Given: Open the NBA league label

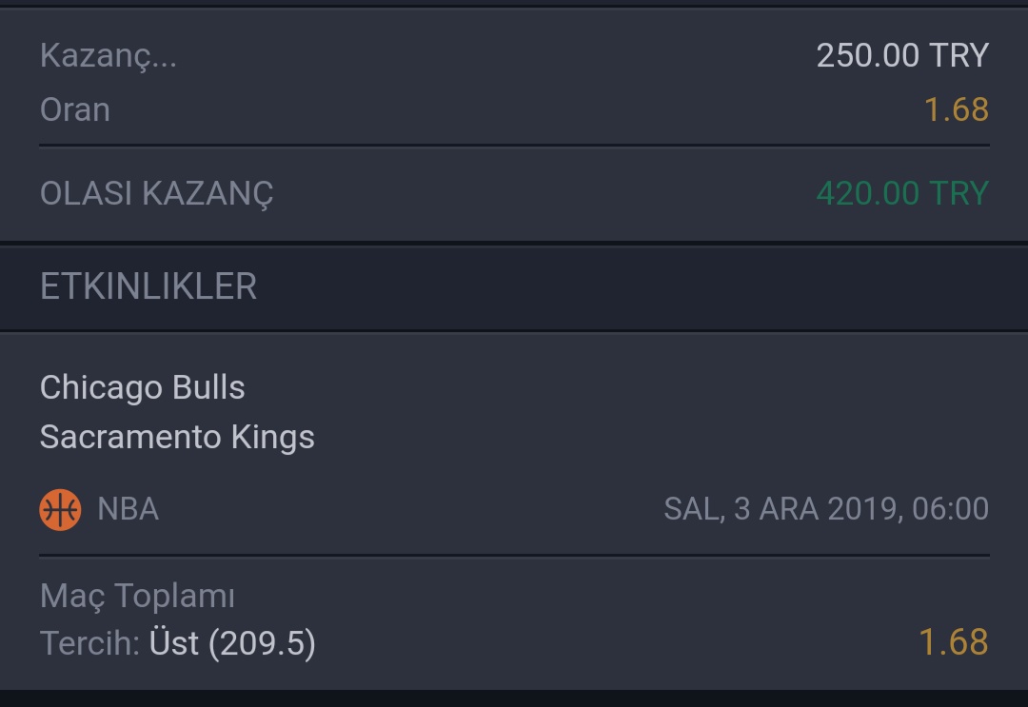Looking at the screenshot, I should point(128,509).
